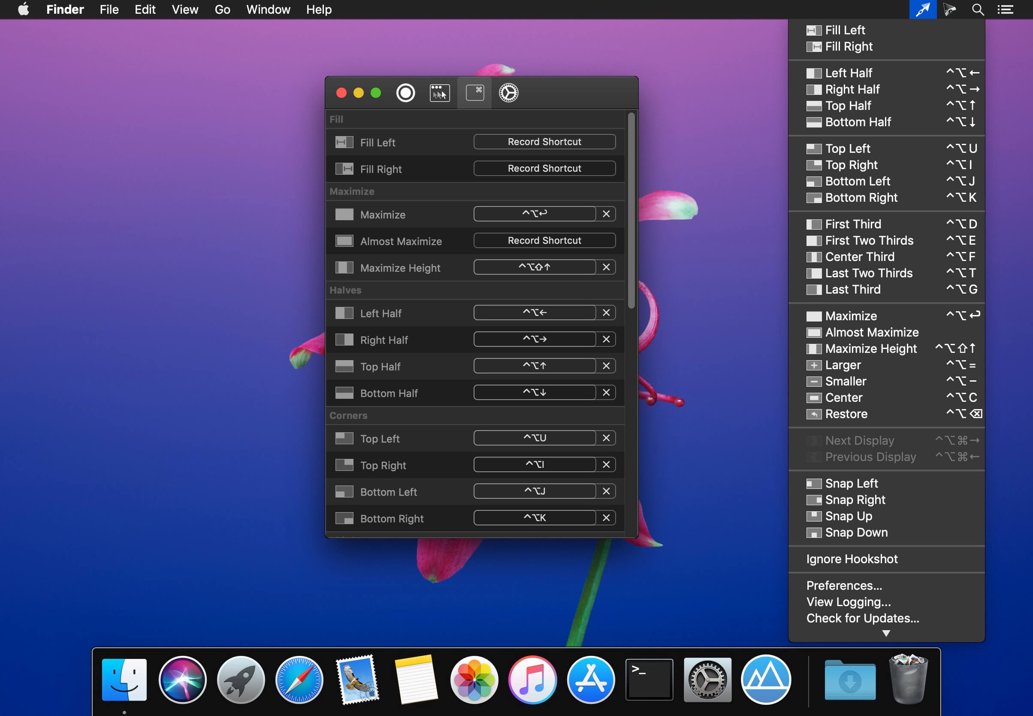Open Notification Center list icon
This screenshot has width=1033, height=716.
[1005, 9]
